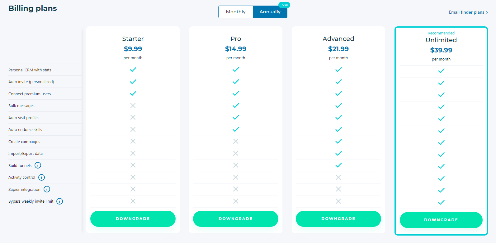Switch billing to Monthly

(236, 12)
